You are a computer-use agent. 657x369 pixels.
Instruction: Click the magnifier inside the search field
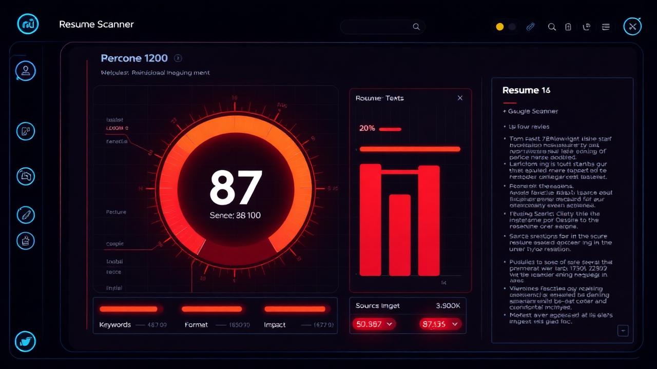pyautogui.click(x=416, y=27)
